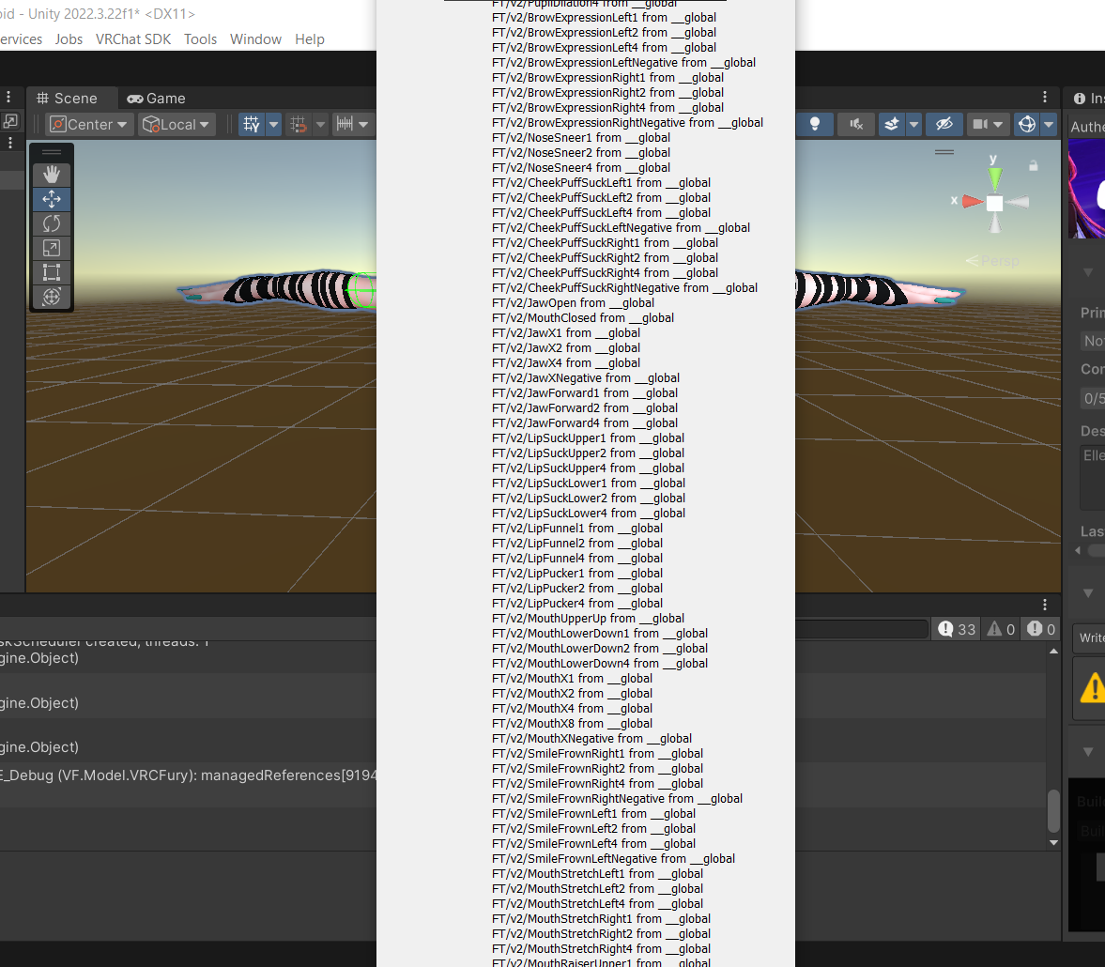The image size is (1105, 967).
Task: Select the Rect tool
Action: (52, 272)
